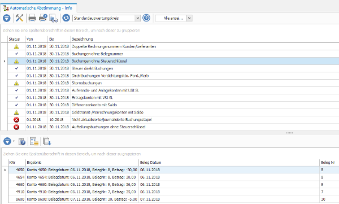Click the lower panel filter icon
The width and height of the screenshot is (339, 204).
[x=7, y=141]
